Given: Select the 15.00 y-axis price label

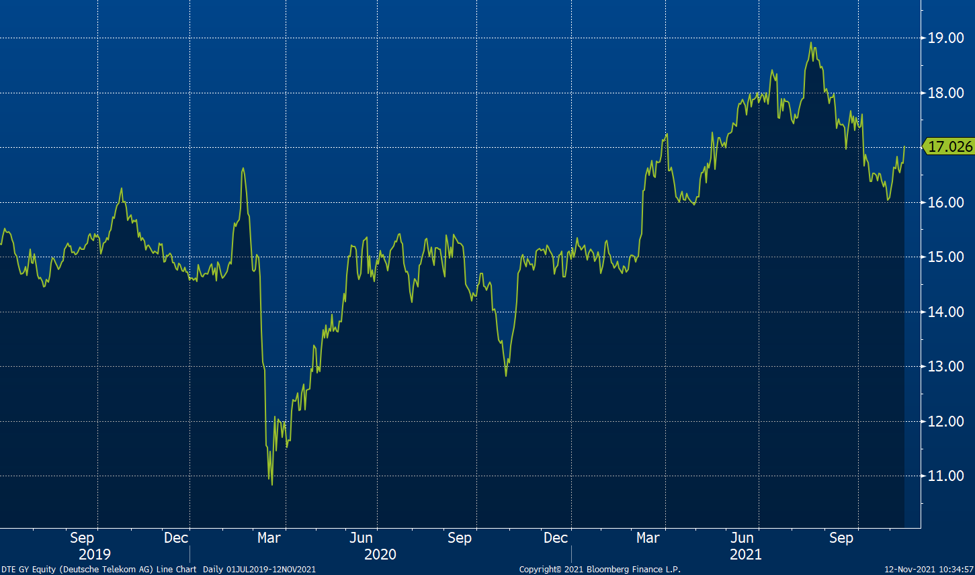Looking at the screenshot, I should 945,257.
